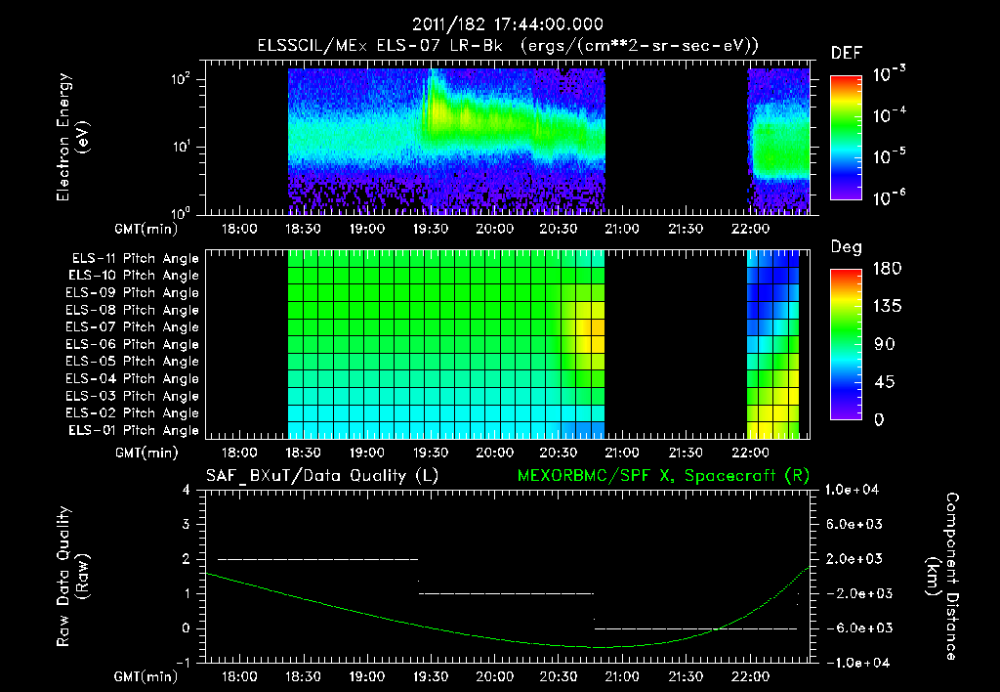The height and width of the screenshot is (692, 1000).
Task: Click the 45 value on Deg scale
Action: click(883, 382)
